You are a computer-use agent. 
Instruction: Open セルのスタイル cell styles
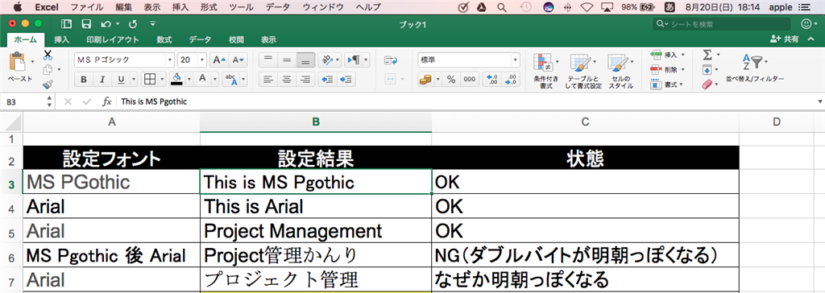pos(621,71)
